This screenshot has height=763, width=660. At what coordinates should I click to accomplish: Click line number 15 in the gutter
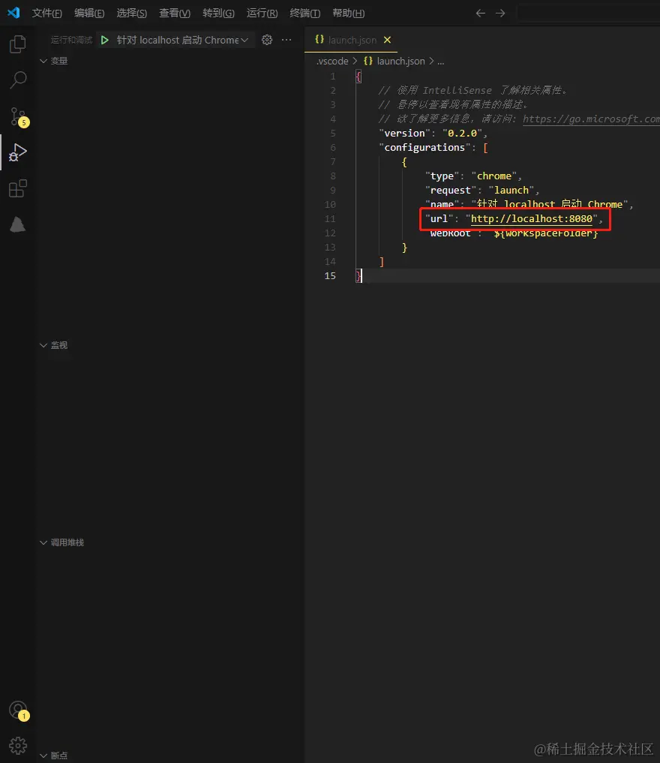tap(330, 276)
